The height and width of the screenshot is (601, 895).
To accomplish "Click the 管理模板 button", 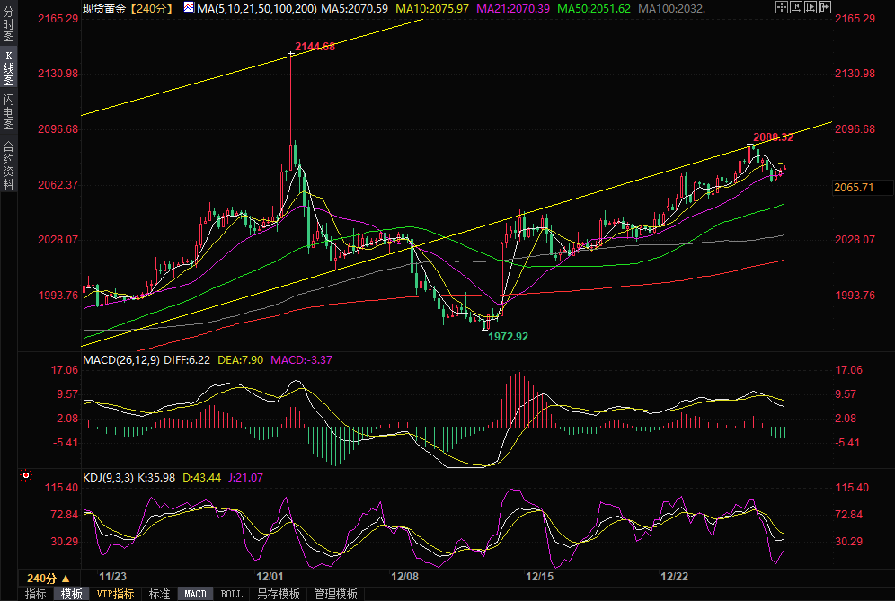I will point(334,594).
